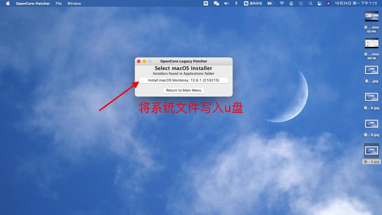Check battery status in the menu bar
The width and height of the screenshot is (382, 215).
click(x=270, y=4)
